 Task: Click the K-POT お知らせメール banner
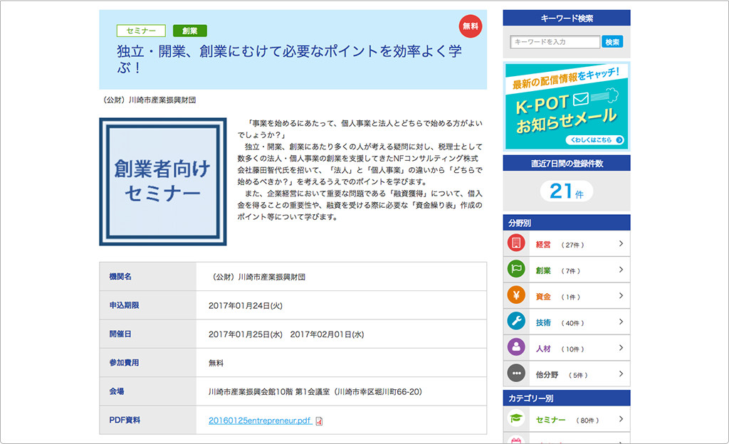566,106
